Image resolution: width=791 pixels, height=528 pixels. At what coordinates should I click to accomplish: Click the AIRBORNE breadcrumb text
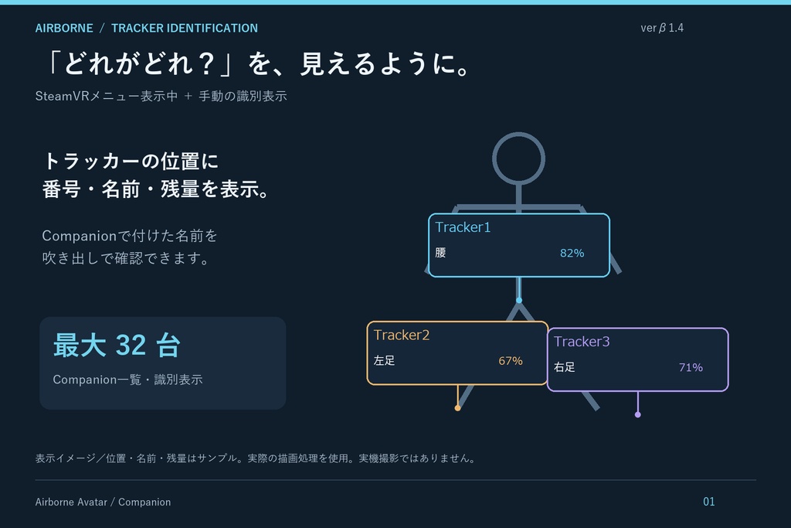click(64, 29)
